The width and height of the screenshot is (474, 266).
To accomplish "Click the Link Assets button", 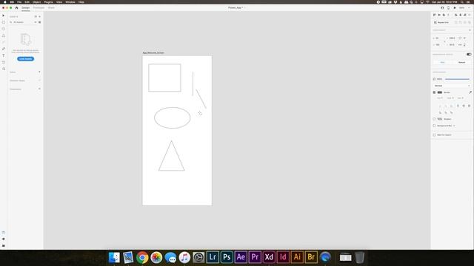I will coord(26,59).
